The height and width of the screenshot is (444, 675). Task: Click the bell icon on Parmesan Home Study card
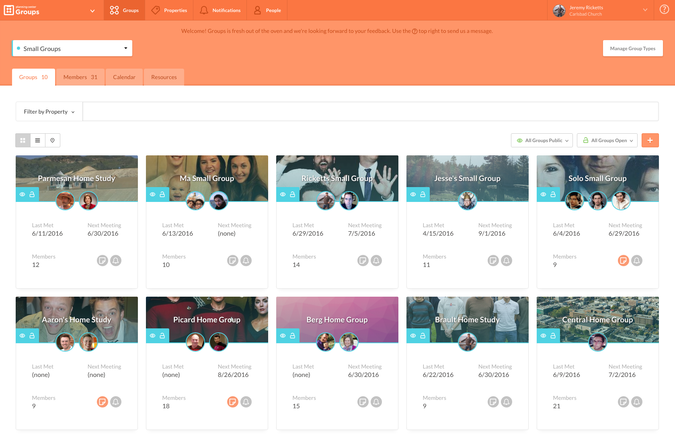pyautogui.click(x=116, y=260)
